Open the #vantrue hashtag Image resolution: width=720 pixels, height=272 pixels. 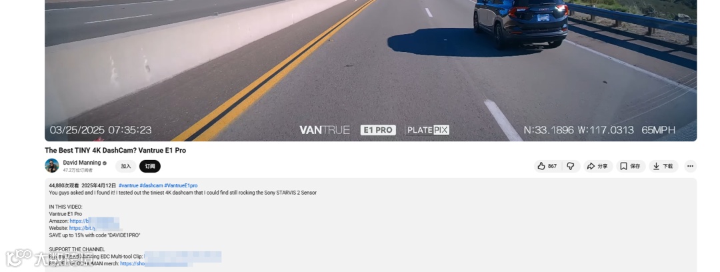click(129, 185)
